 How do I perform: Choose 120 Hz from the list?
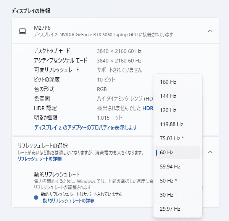coord(168,110)
